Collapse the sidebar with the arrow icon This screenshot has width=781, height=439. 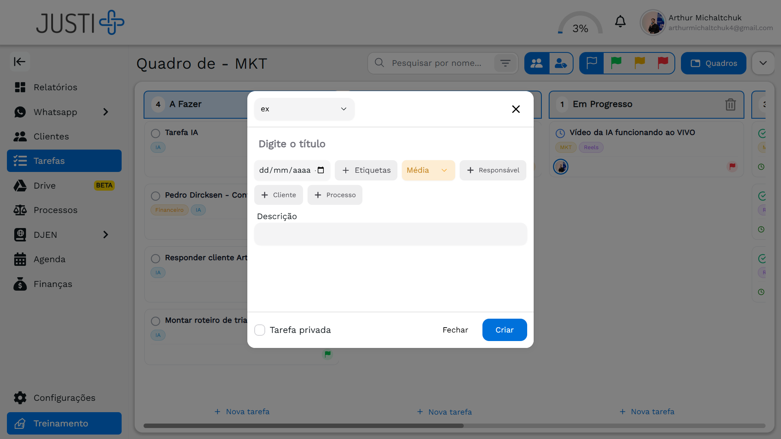[x=19, y=62]
